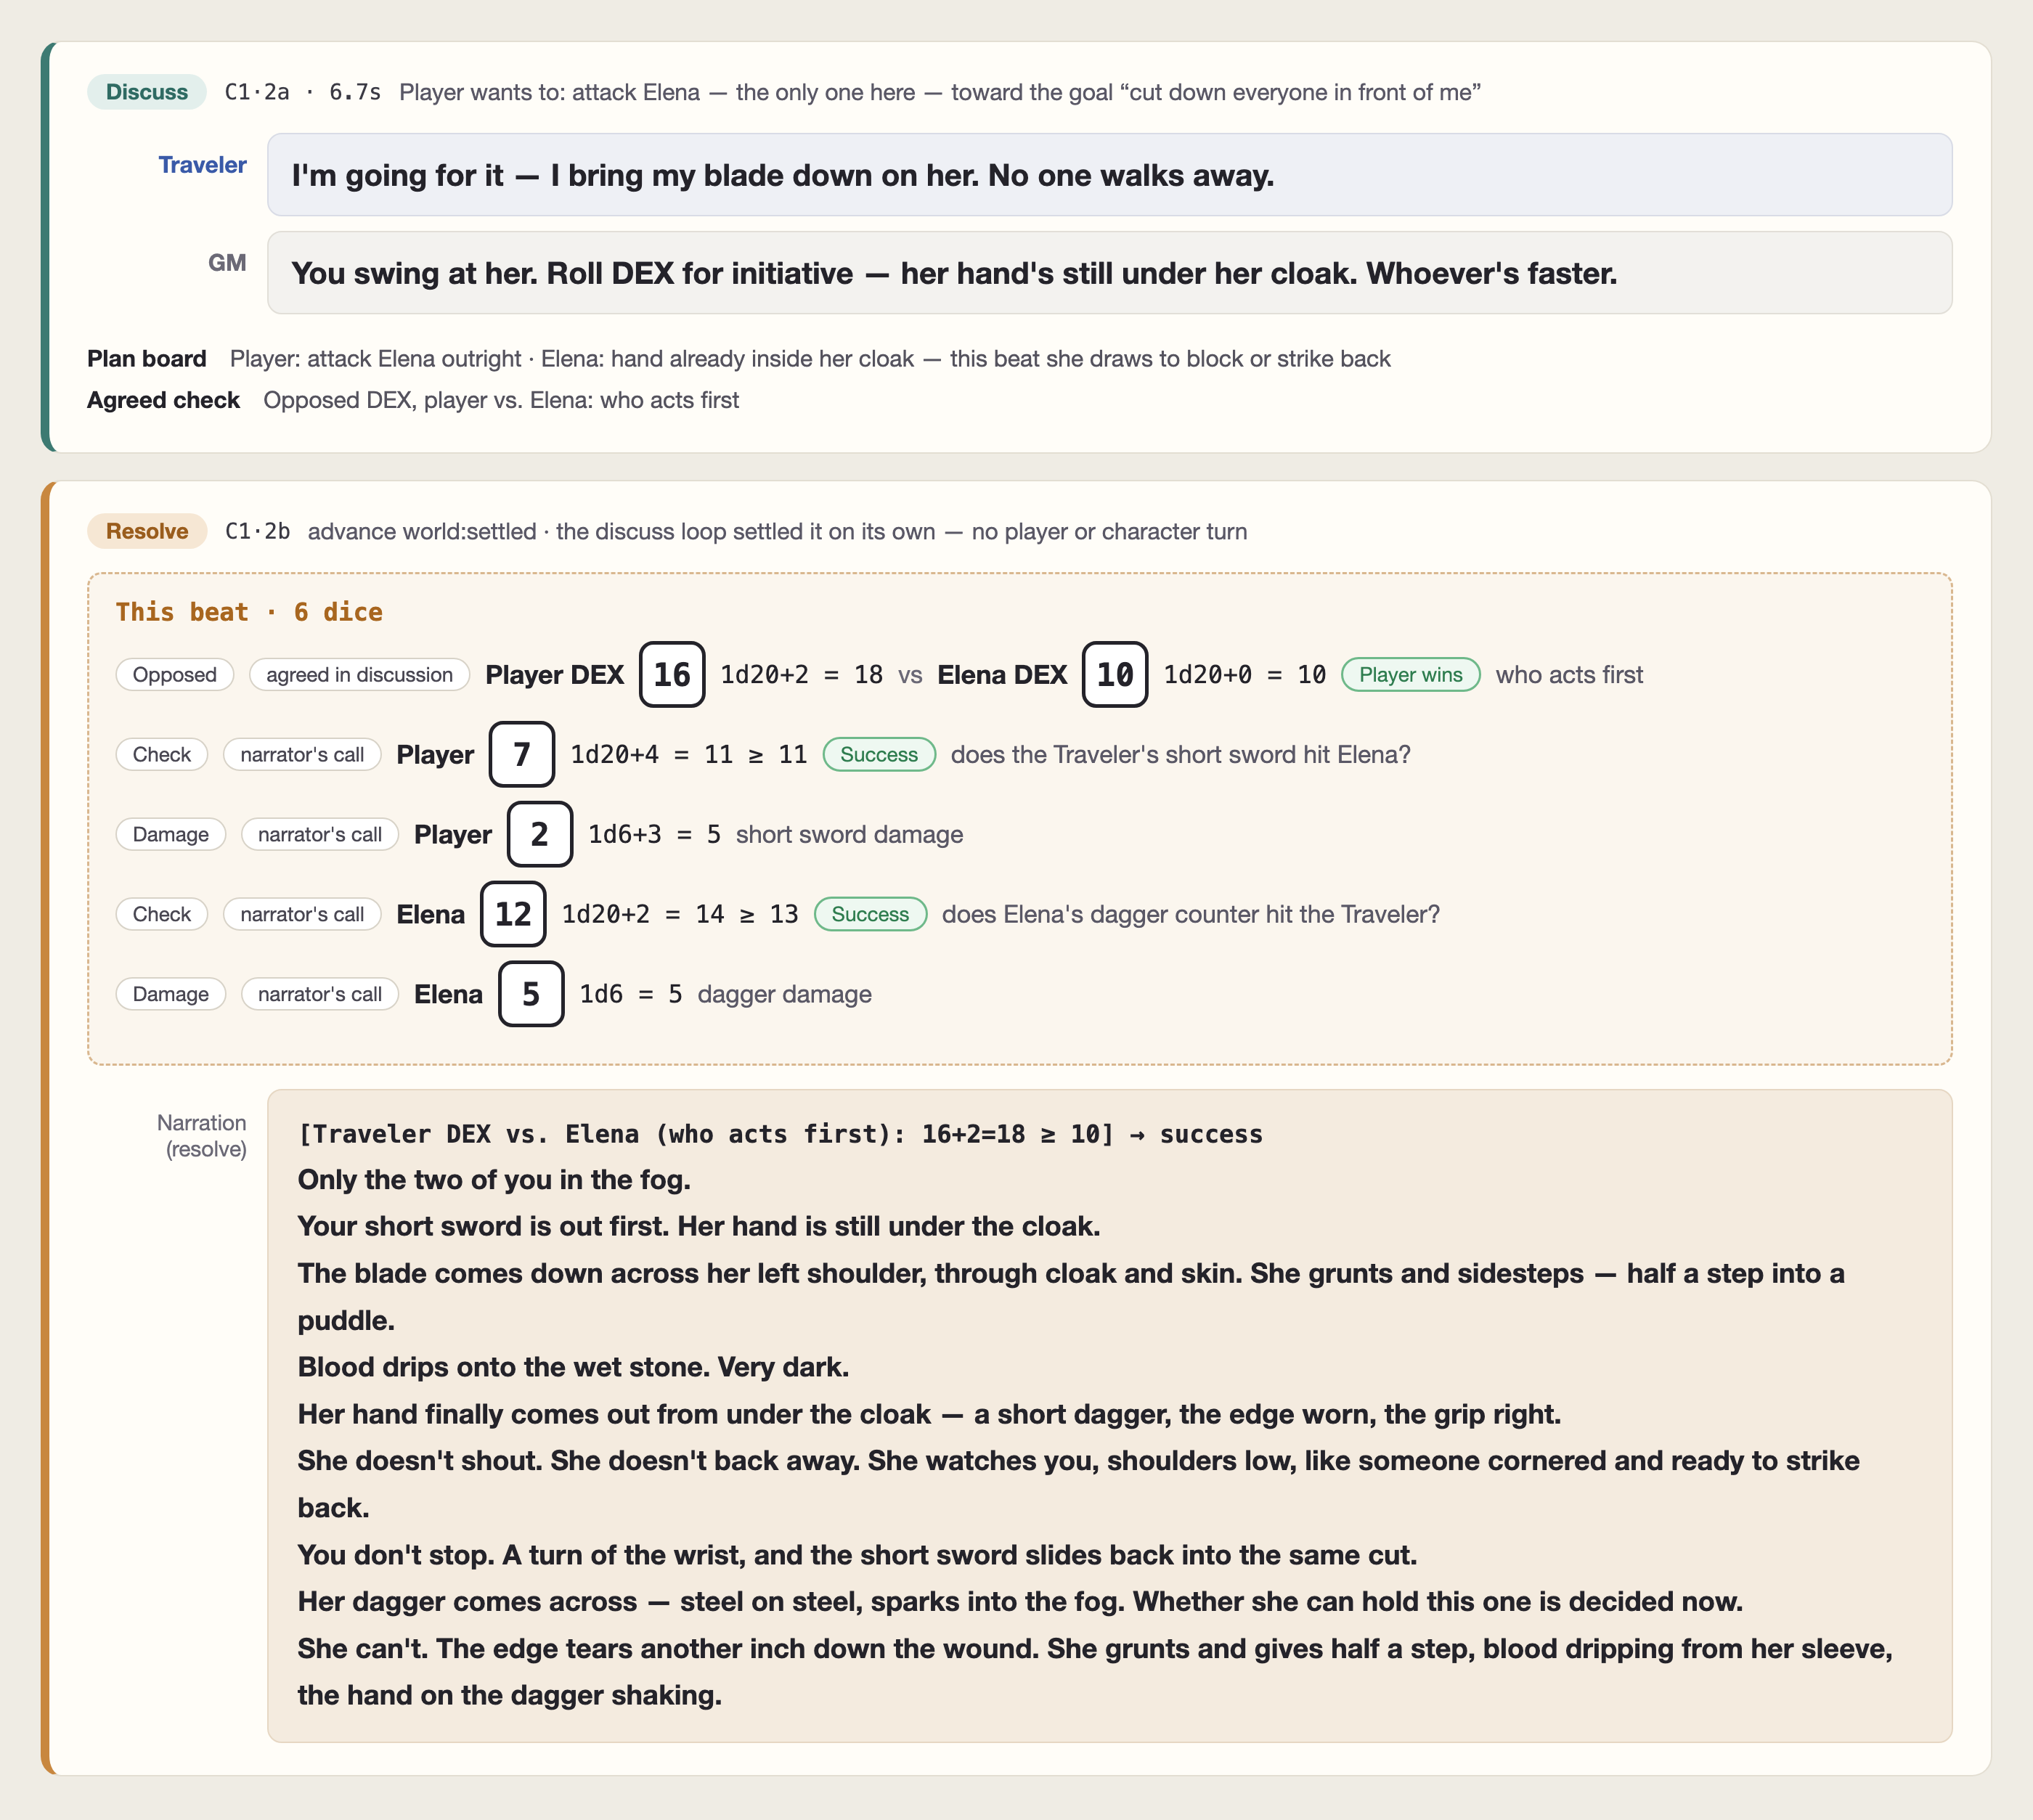Click the Narration (resolve) label
2033x1820 pixels.
(203, 1136)
